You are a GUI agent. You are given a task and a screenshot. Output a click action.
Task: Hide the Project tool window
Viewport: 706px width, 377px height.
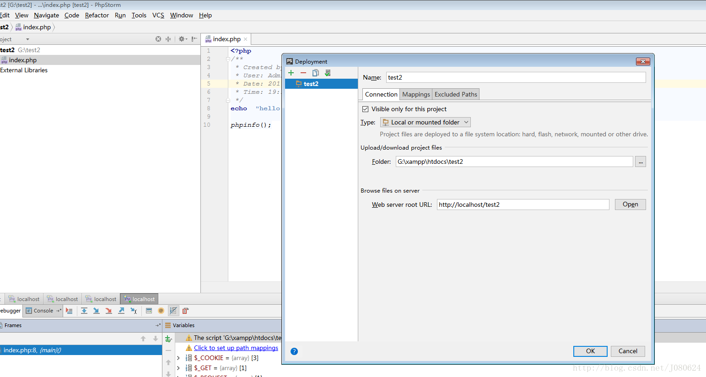pyautogui.click(x=194, y=39)
